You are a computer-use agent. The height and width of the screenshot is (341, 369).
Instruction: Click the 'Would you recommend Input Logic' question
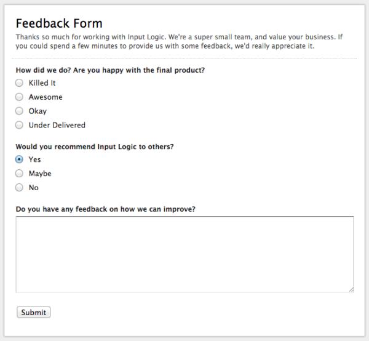[x=95, y=146]
